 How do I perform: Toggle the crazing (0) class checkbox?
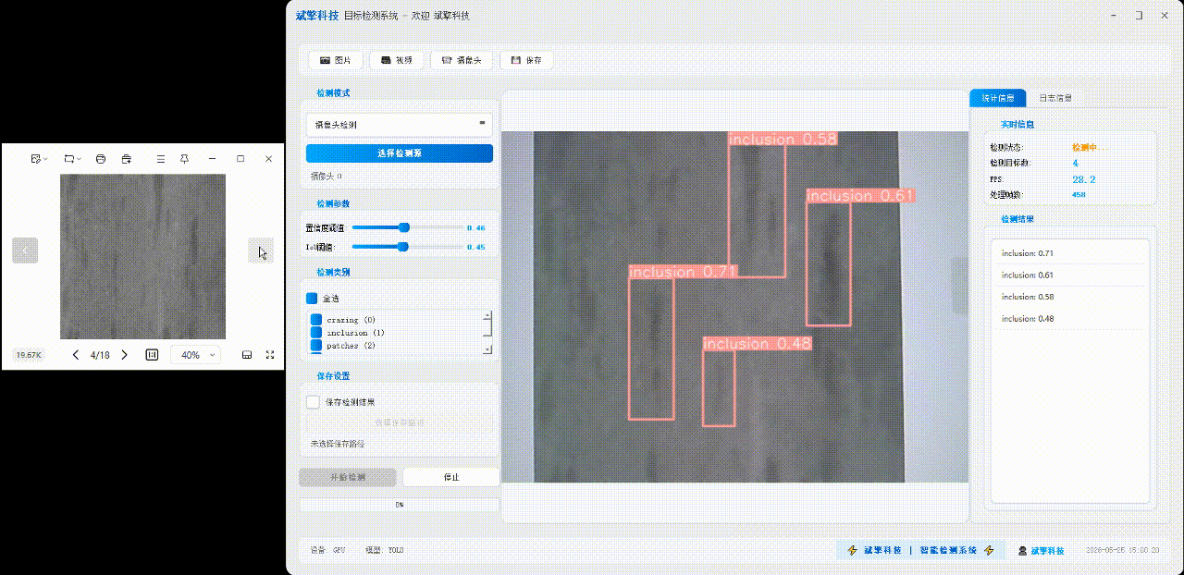[316, 320]
